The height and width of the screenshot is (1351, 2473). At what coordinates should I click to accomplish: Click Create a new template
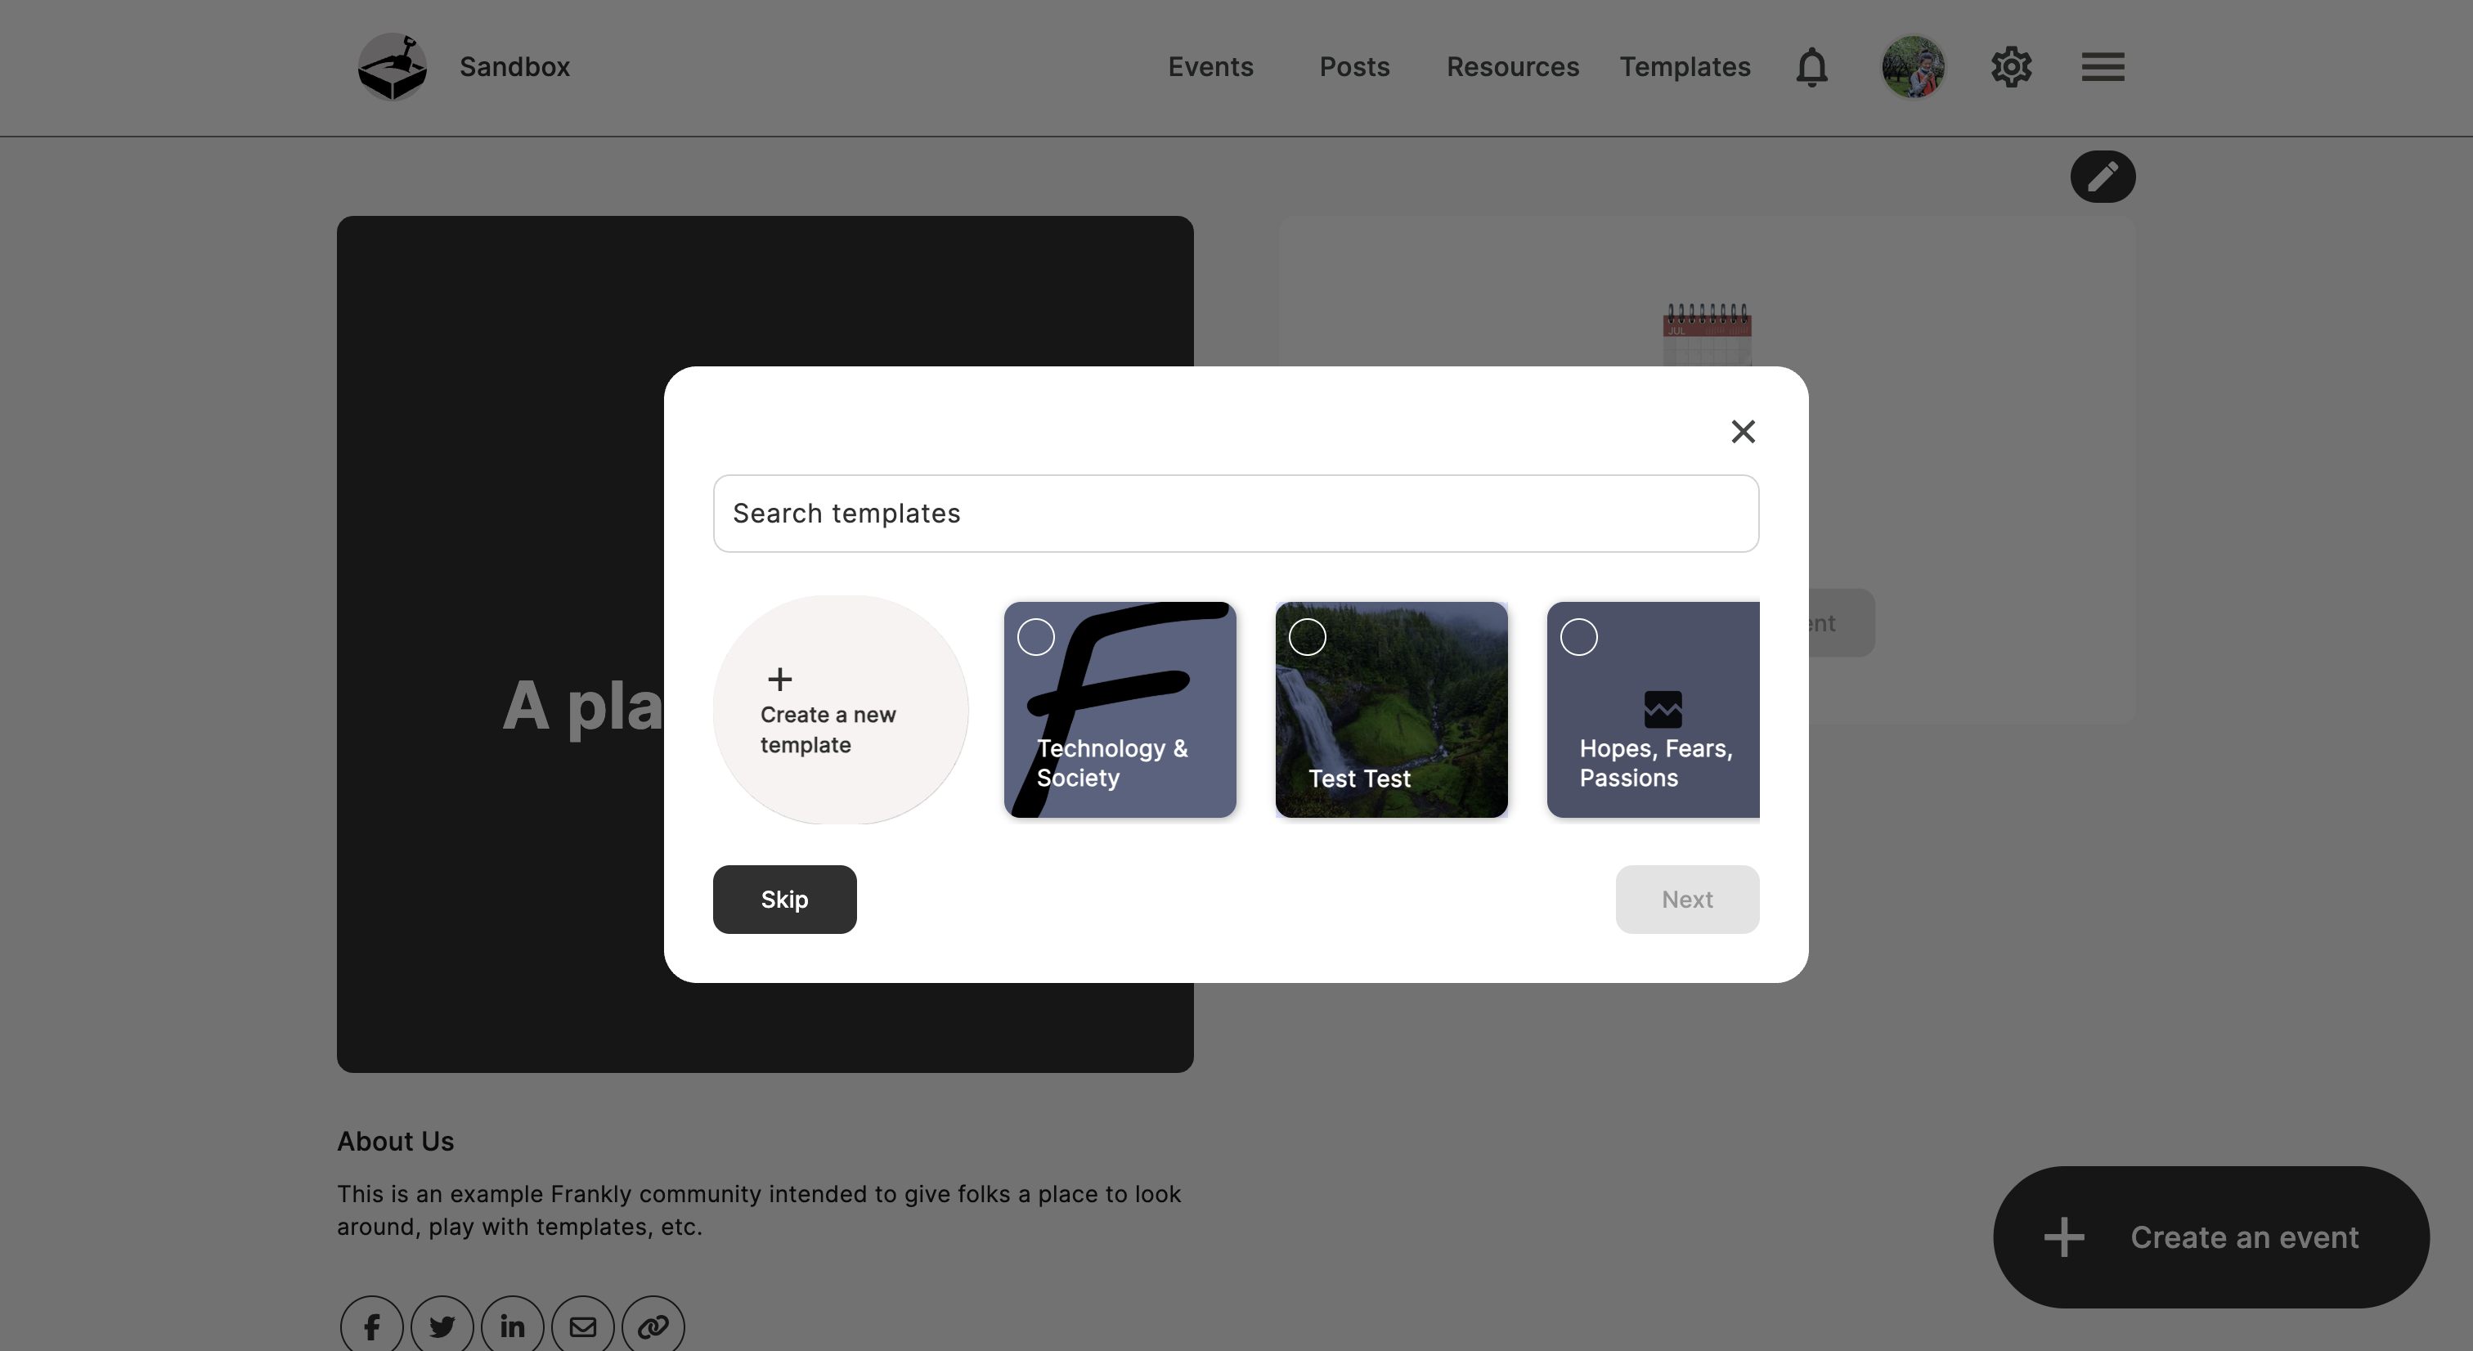(x=840, y=711)
